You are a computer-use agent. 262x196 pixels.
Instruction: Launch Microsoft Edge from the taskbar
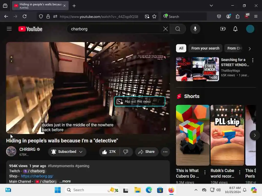149,190
